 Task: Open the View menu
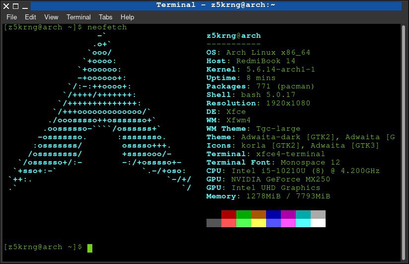(x=51, y=17)
